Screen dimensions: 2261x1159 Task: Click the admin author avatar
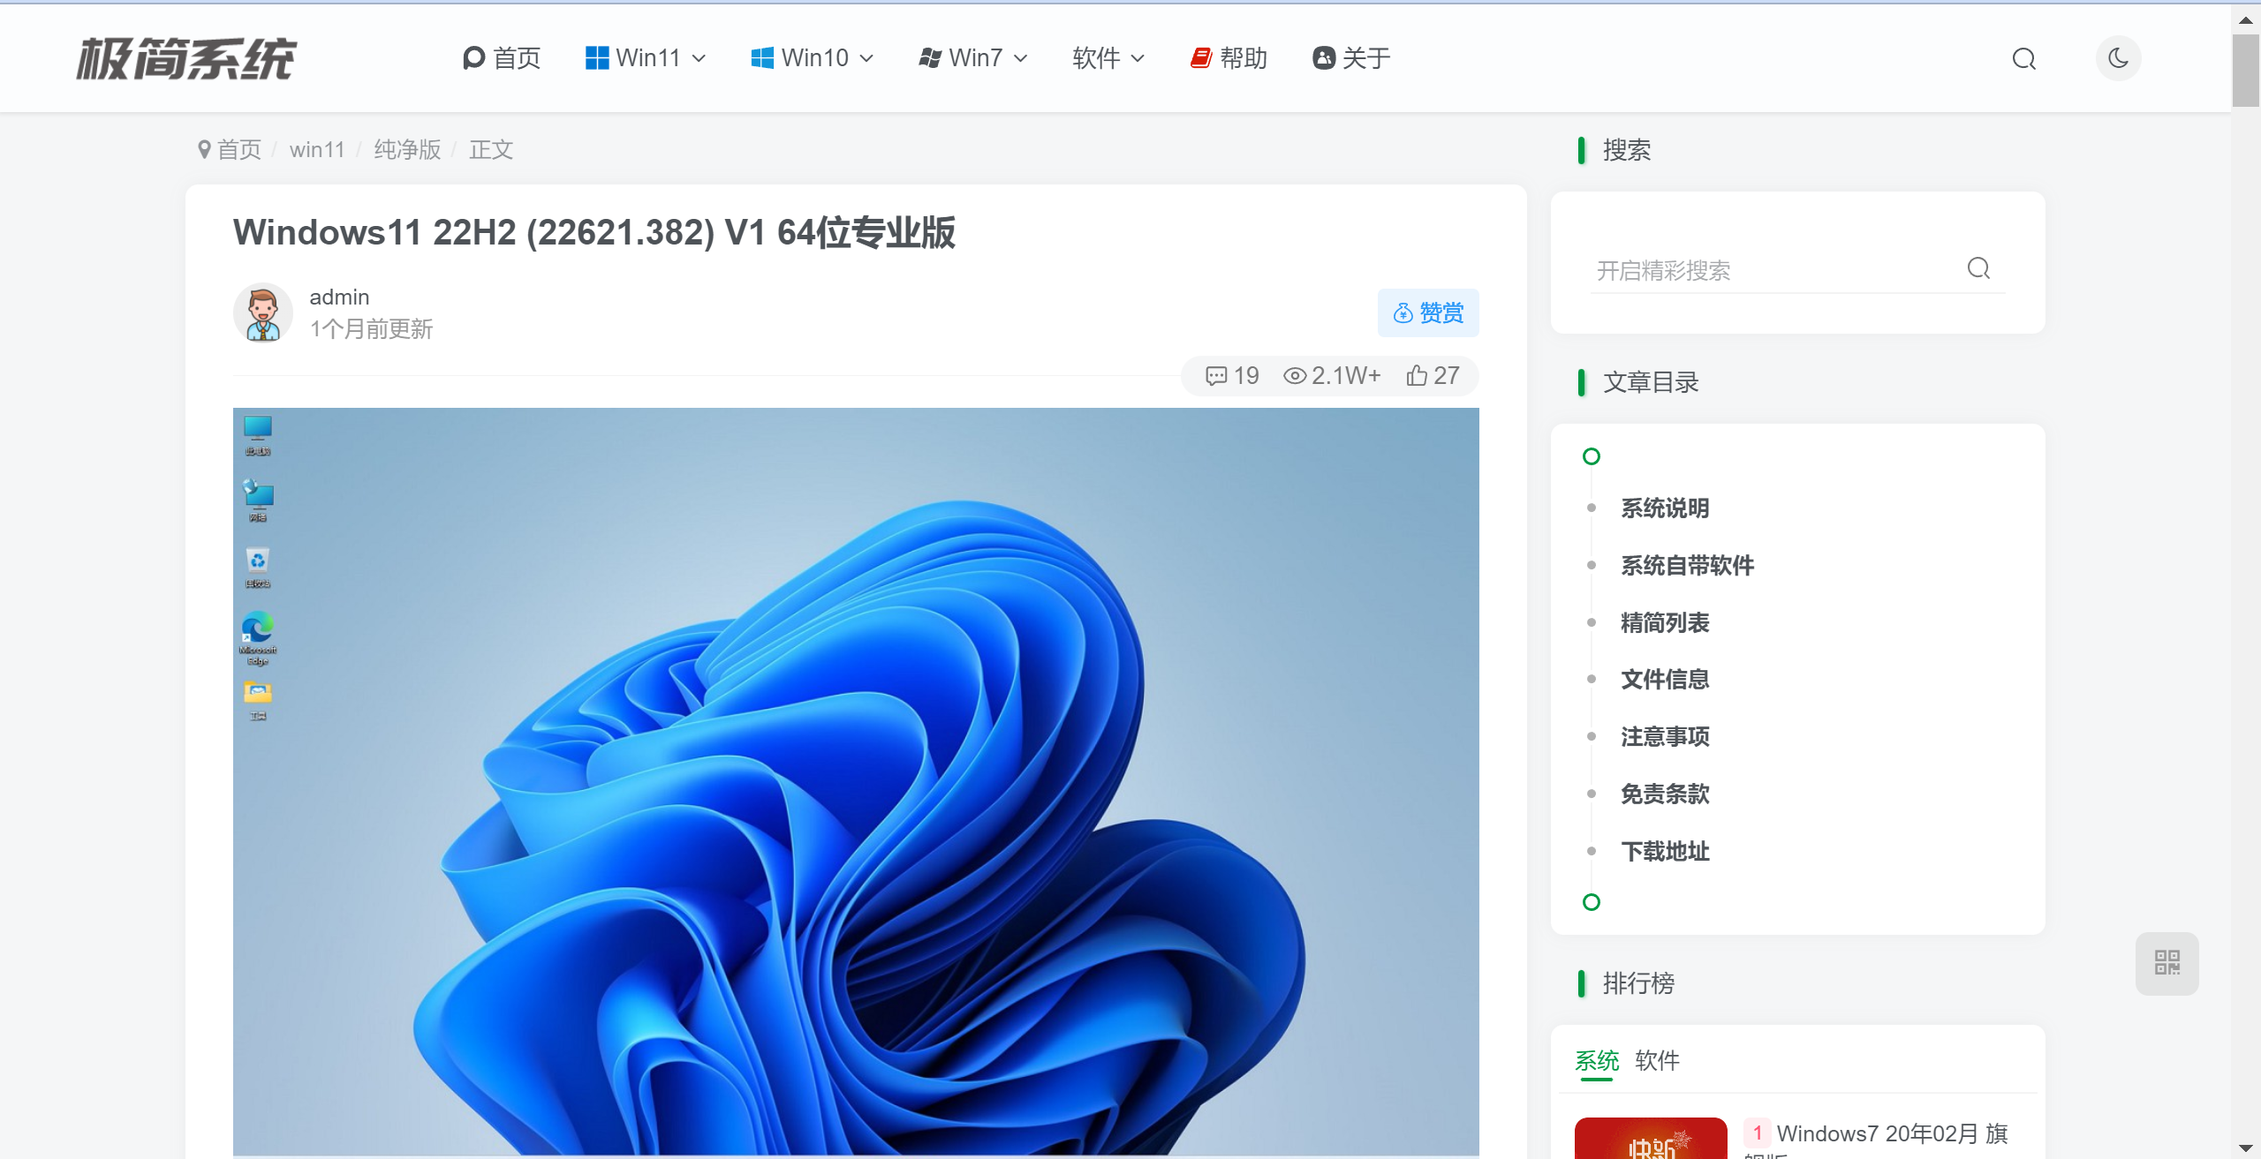pos(263,312)
